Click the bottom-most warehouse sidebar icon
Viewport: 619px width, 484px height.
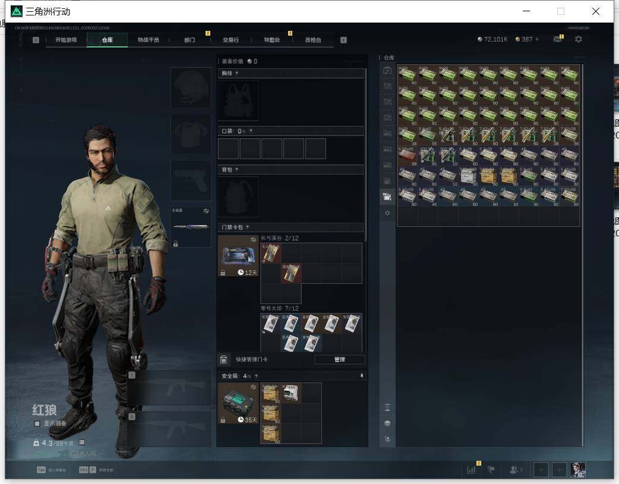pyautogui.click(x=387, y=439)
